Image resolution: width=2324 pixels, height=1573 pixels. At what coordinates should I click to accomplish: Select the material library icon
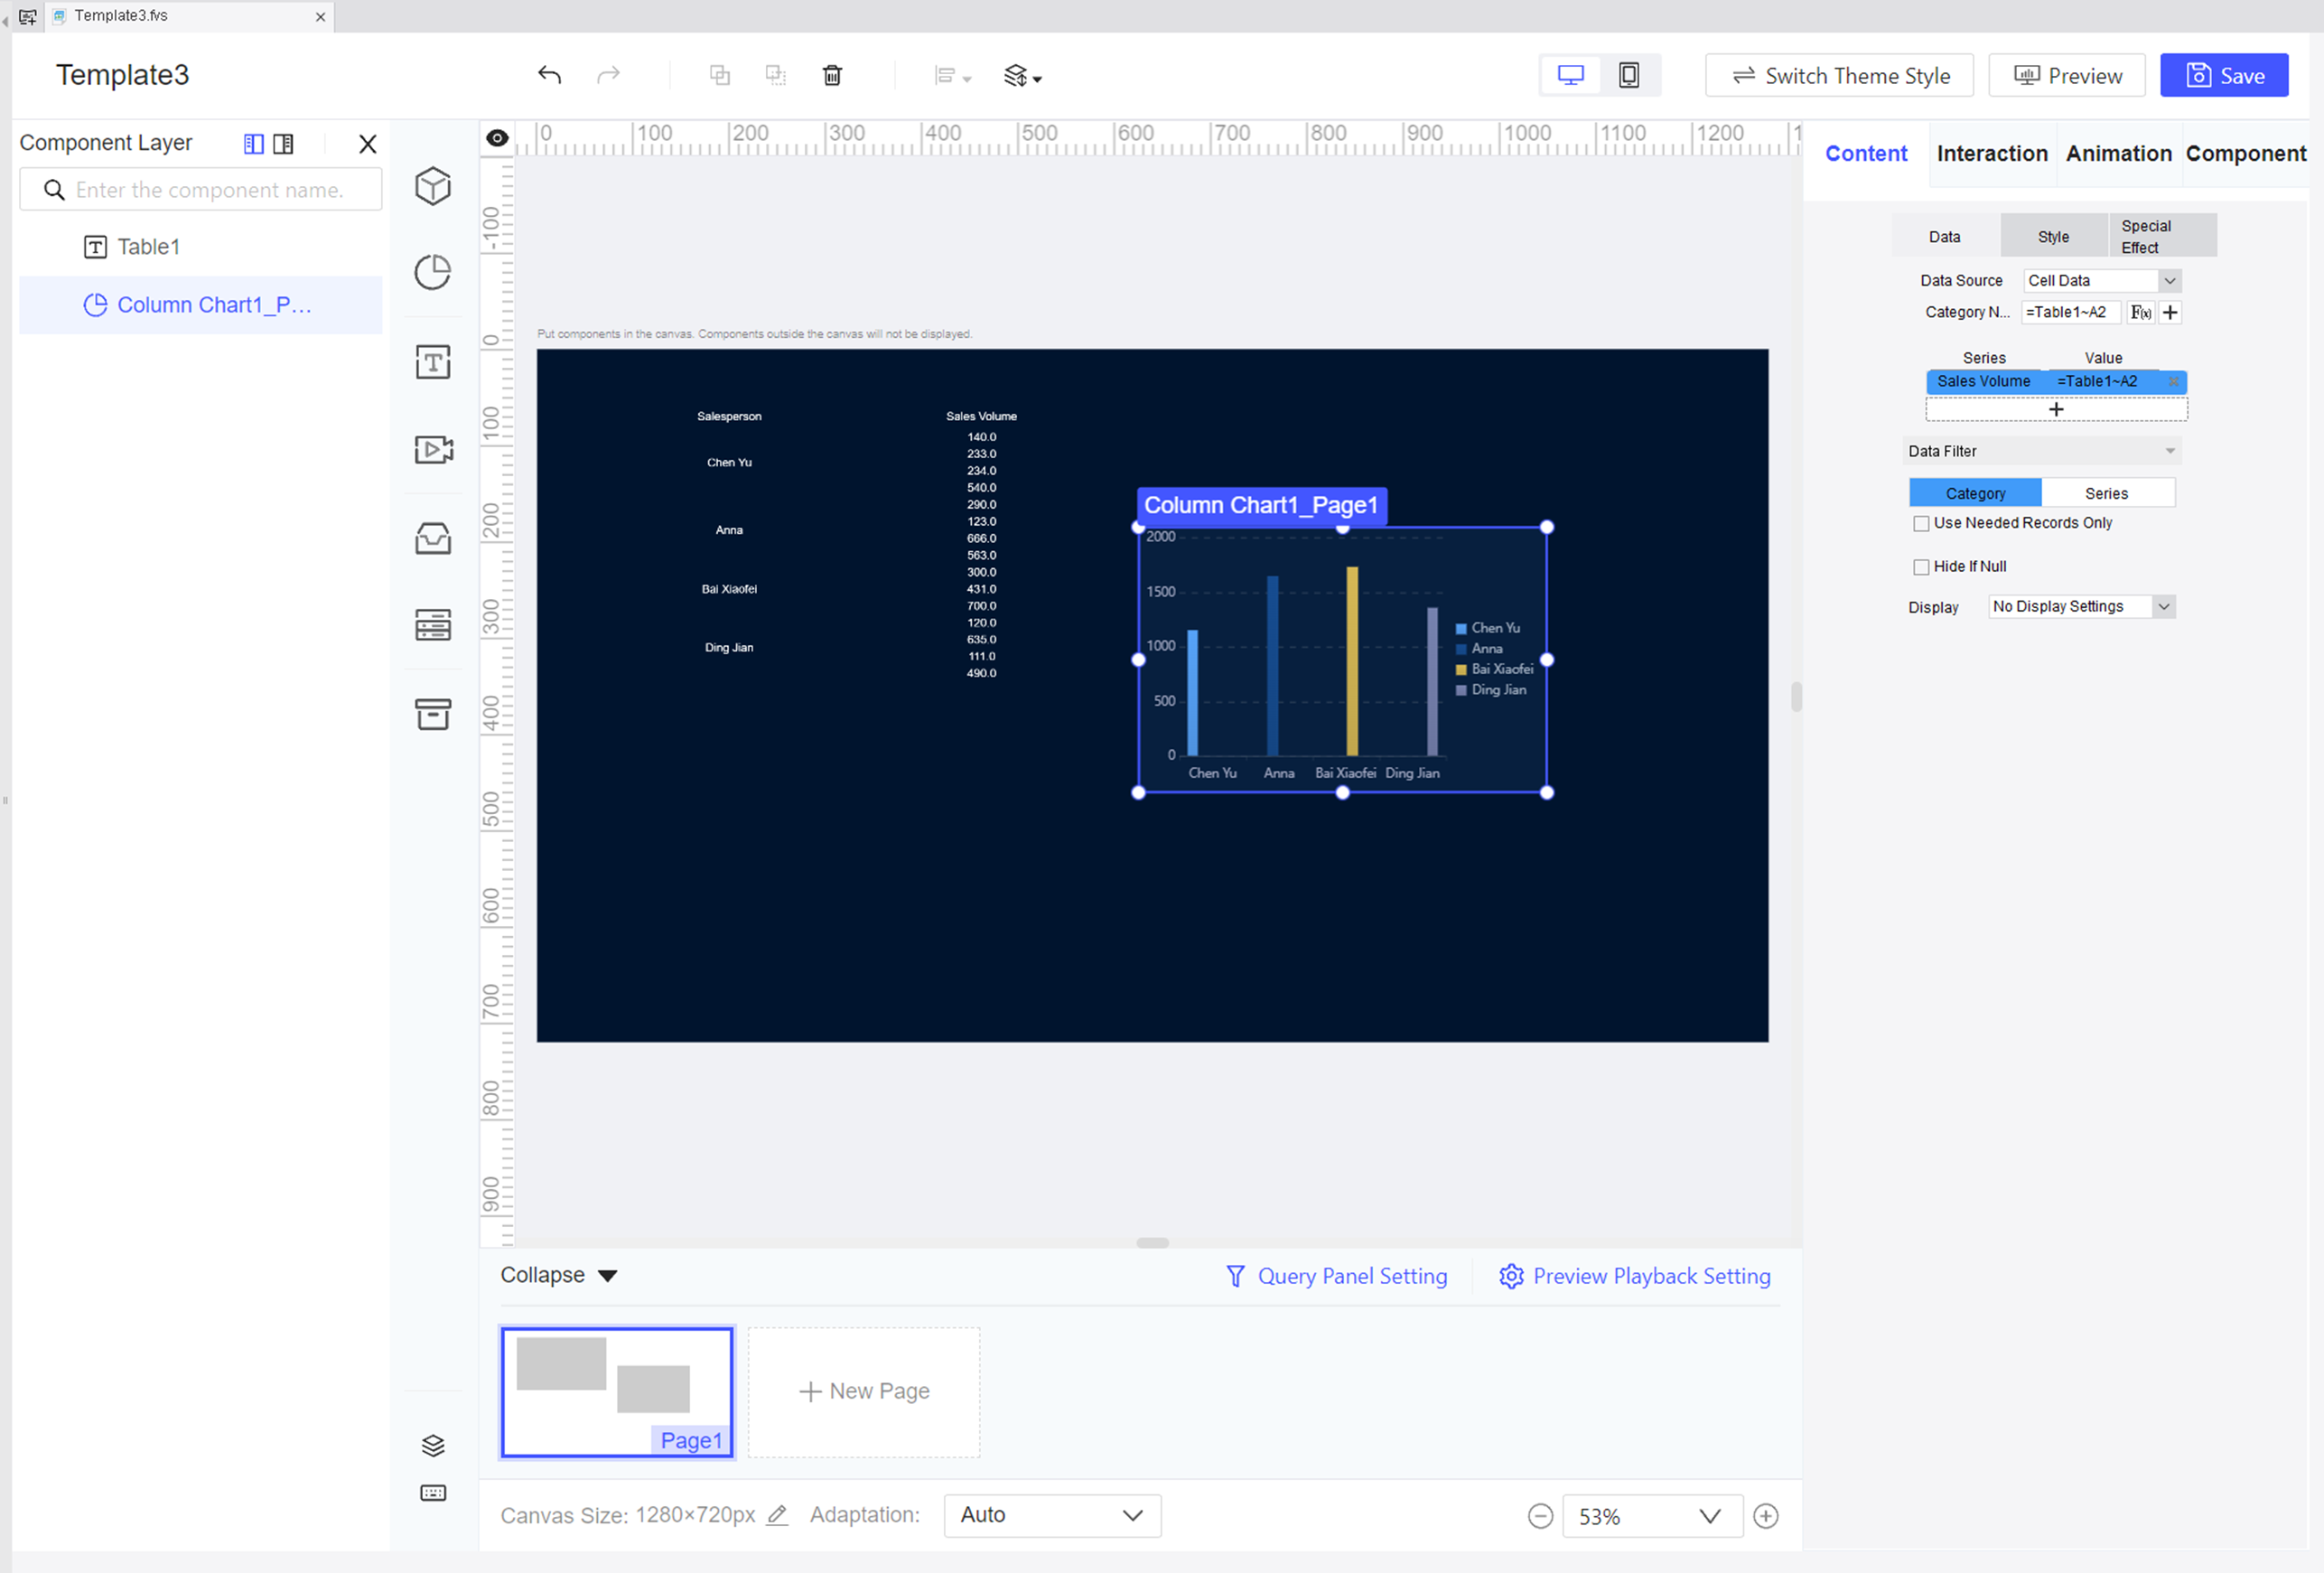click(433, 538)
